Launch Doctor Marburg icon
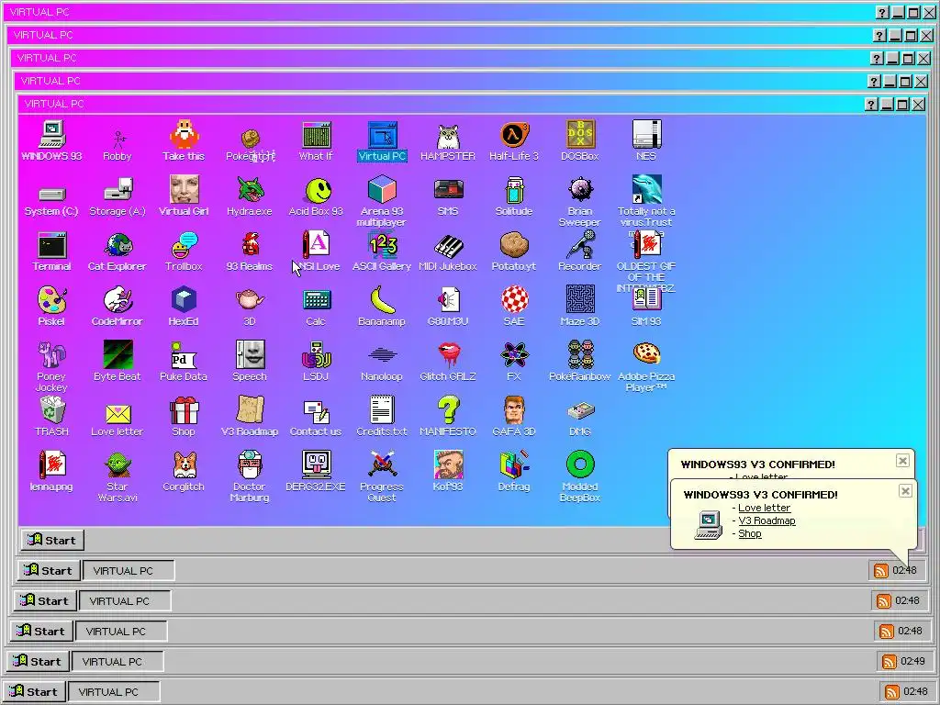The height and width of the screenshot is (705, 940). click(250, 477)
